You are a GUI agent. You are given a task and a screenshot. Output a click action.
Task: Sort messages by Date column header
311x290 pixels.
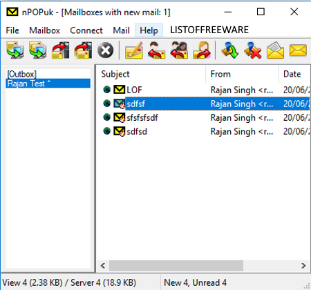coord(294,74)
